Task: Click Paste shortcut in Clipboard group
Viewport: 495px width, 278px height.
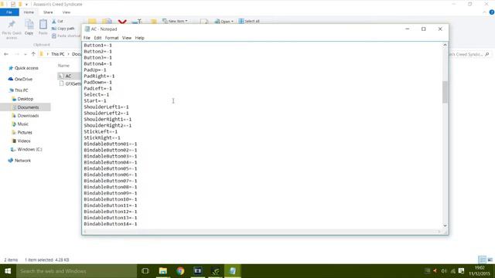Action: [66, 36]
